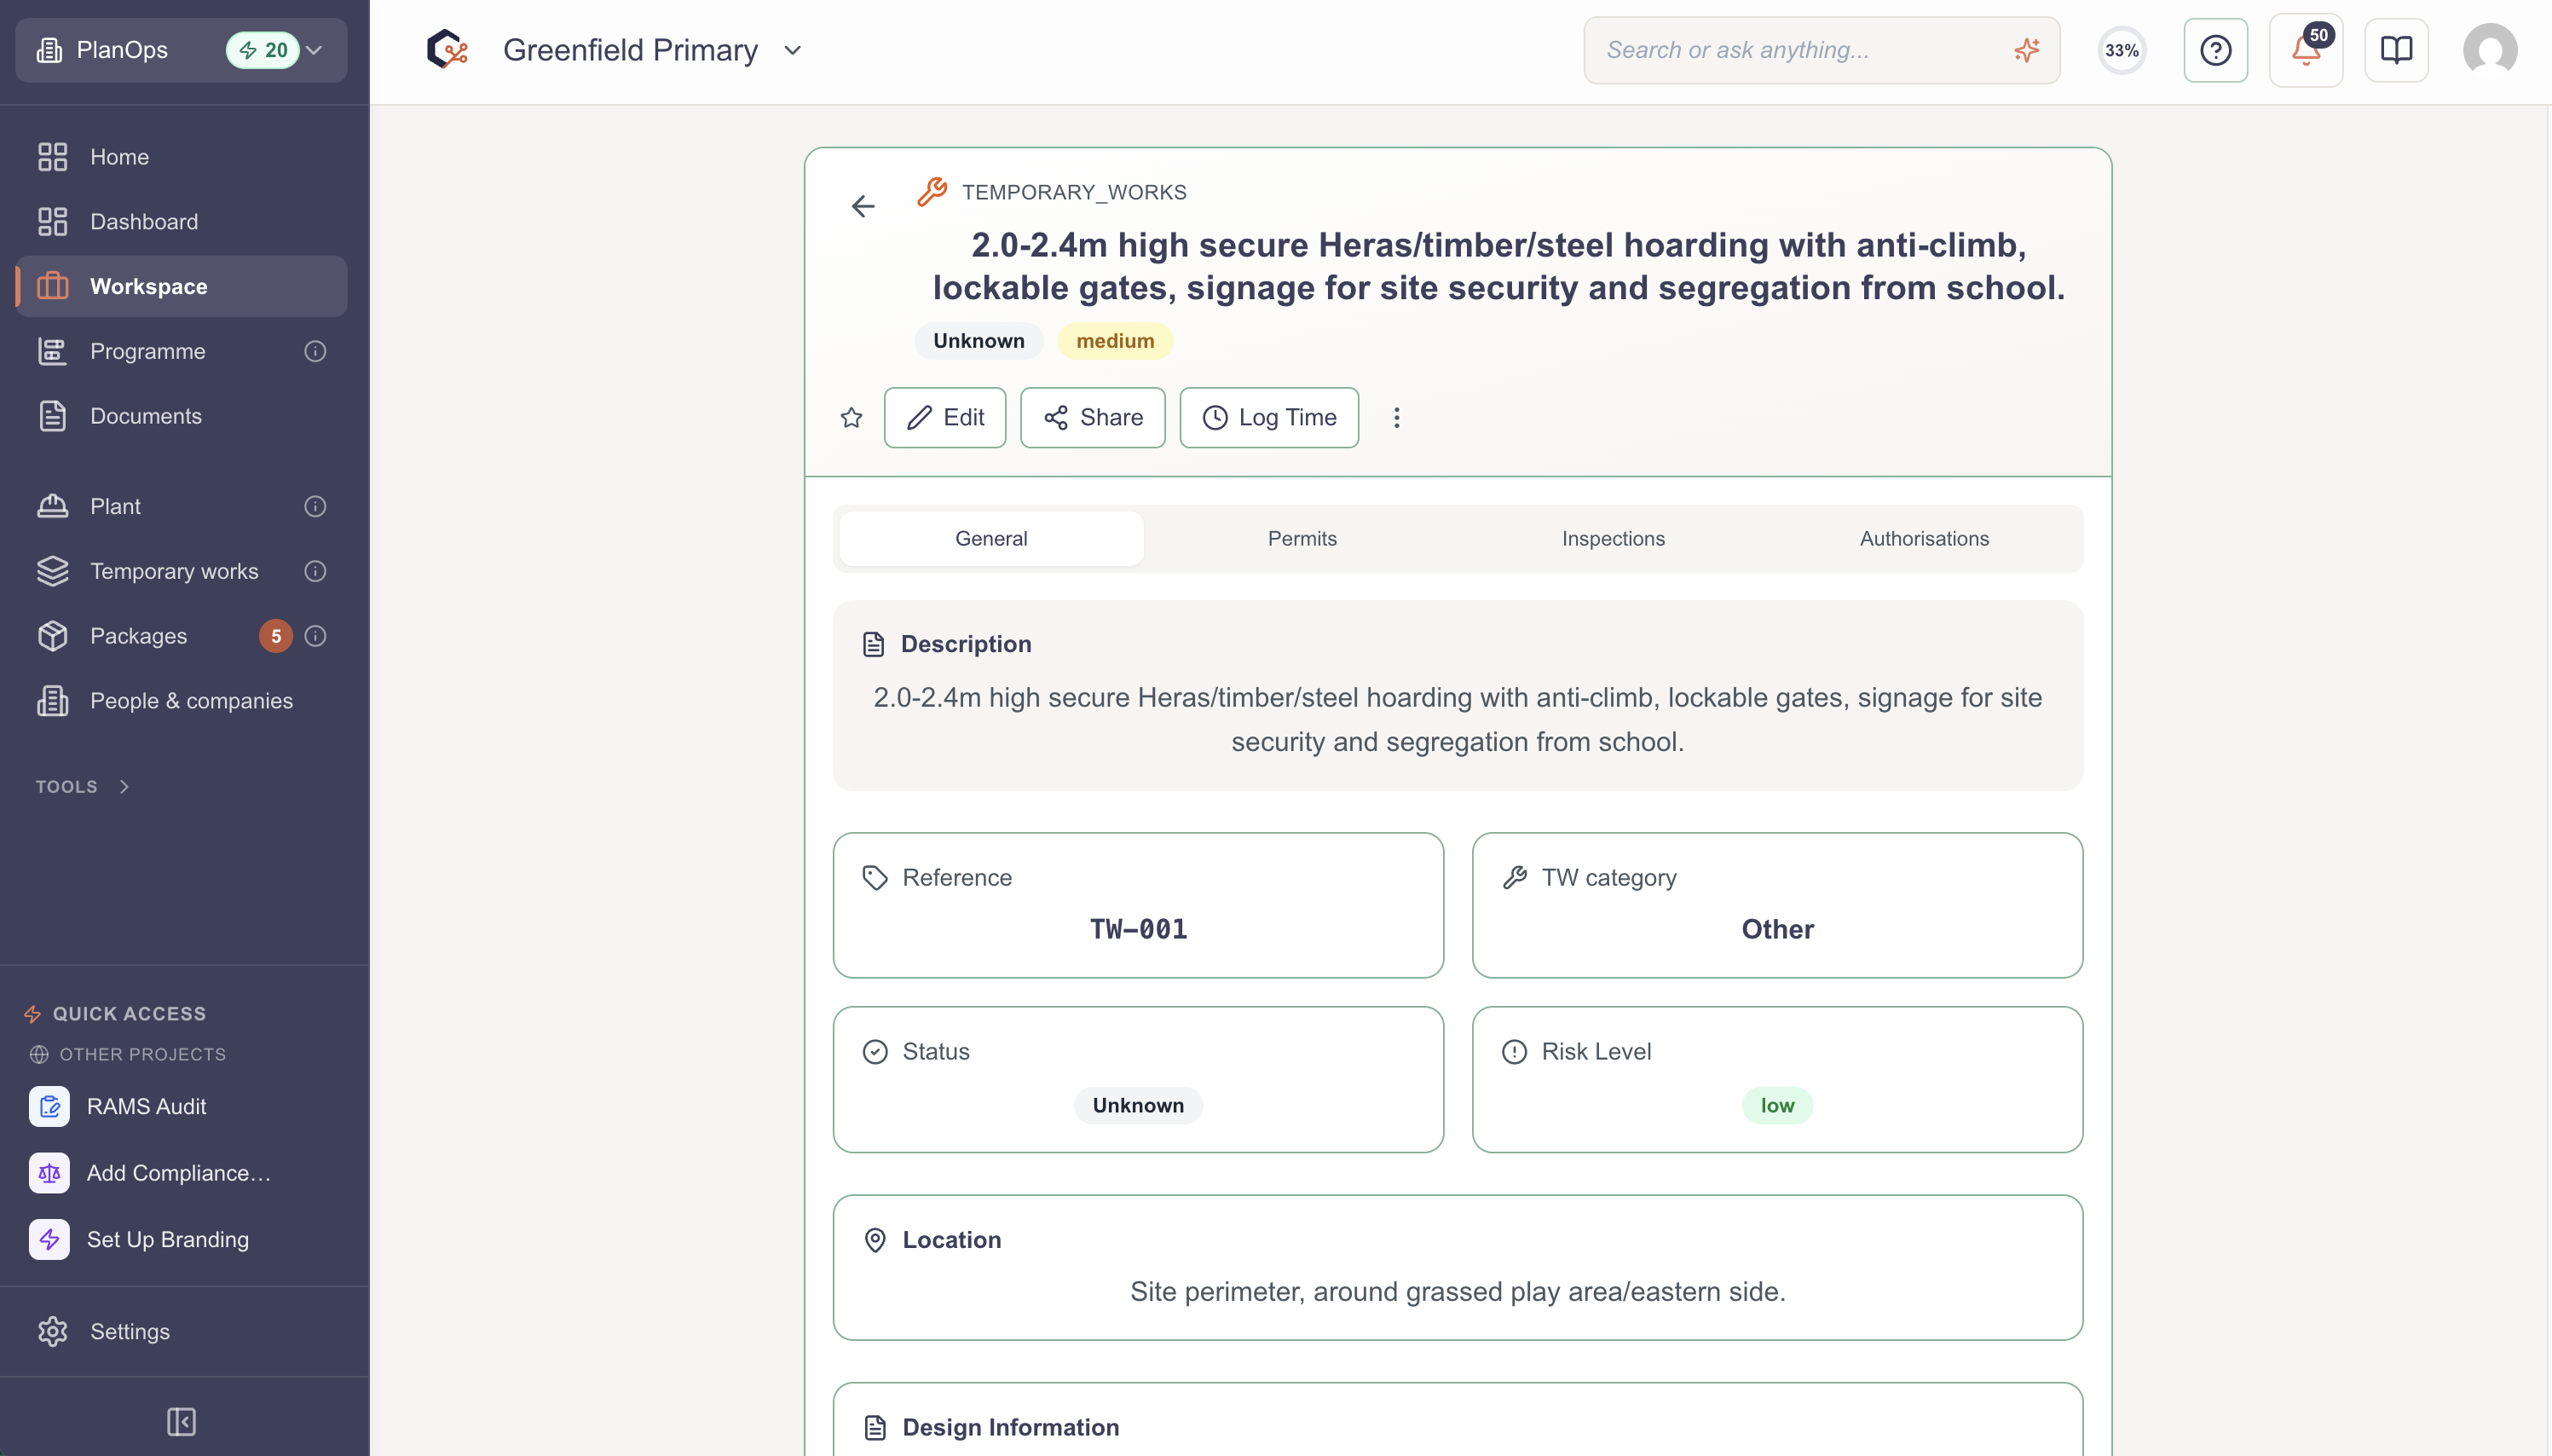The width and height of the screenshot is (2552, 1456).
Task: Click the AI sparkle icon in search
Action: [x=2027, y=50]
